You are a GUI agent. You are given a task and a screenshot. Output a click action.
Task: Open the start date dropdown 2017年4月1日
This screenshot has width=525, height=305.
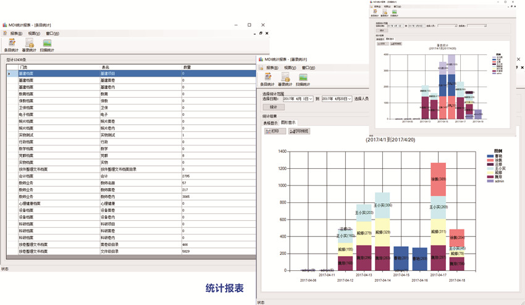(310, 98)
